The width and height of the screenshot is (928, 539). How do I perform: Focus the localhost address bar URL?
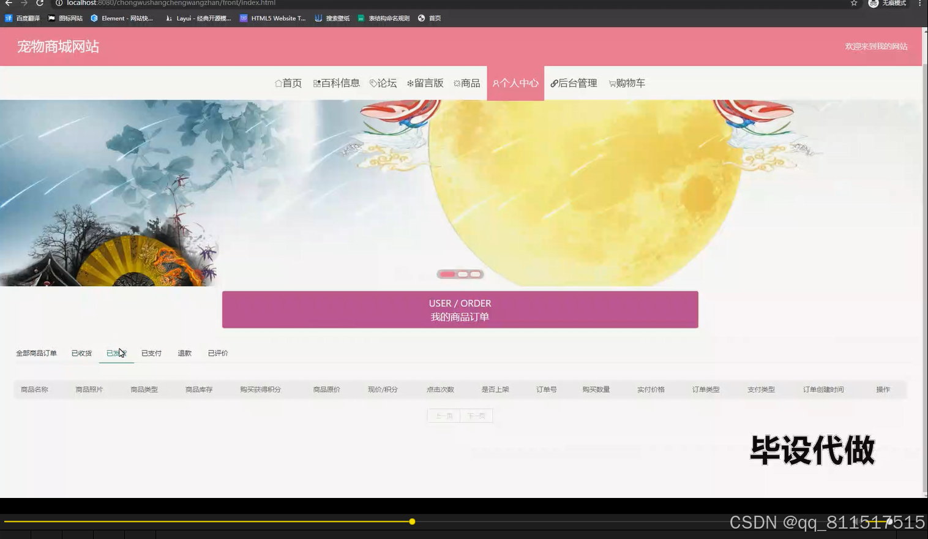click(x=171, y=3)
